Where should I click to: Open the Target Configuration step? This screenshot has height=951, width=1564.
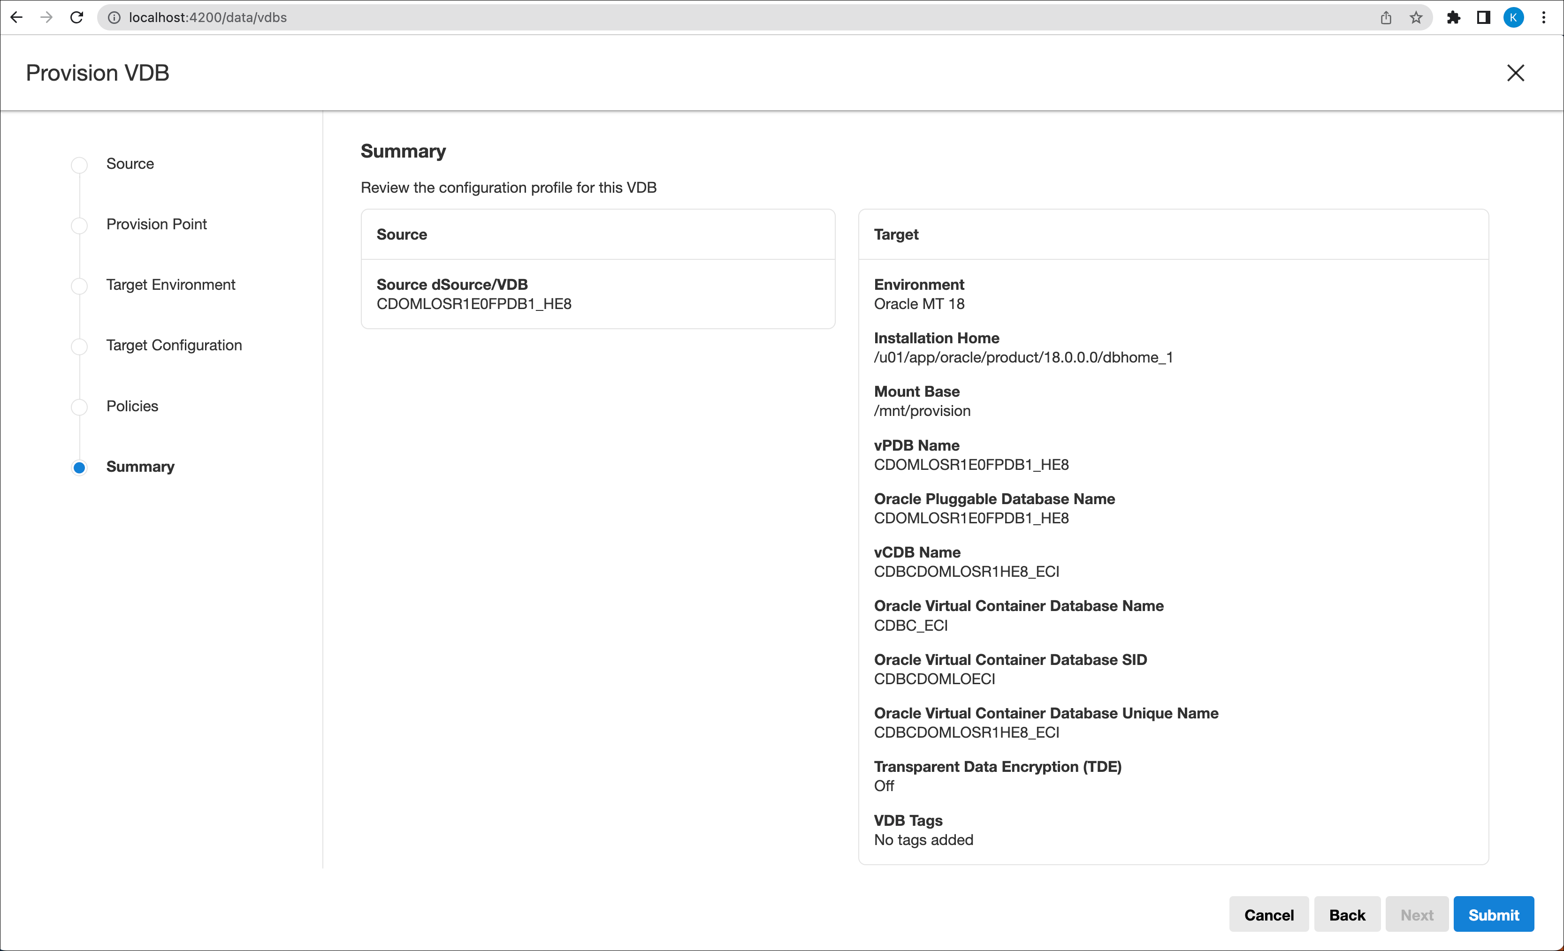tap(174, 345)
